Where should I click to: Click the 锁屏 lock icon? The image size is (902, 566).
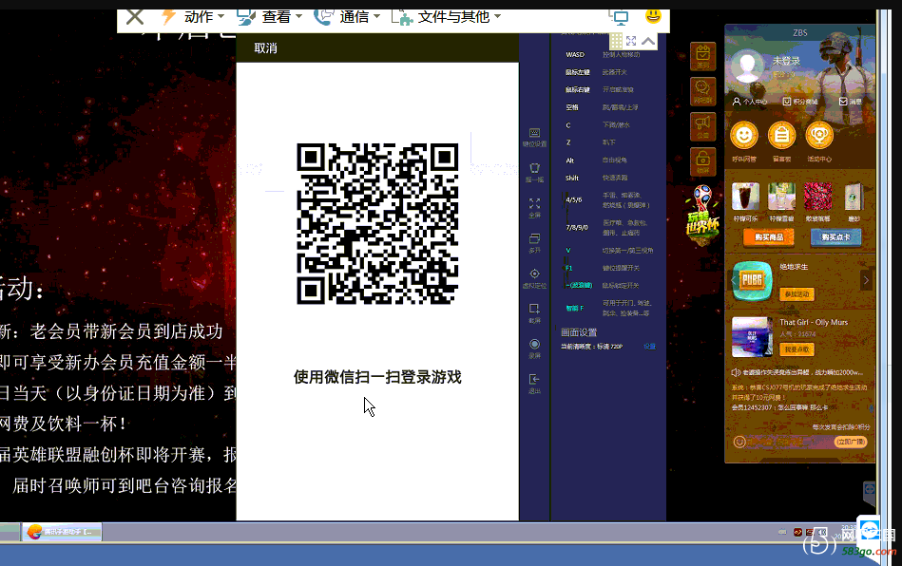[703, 161]
